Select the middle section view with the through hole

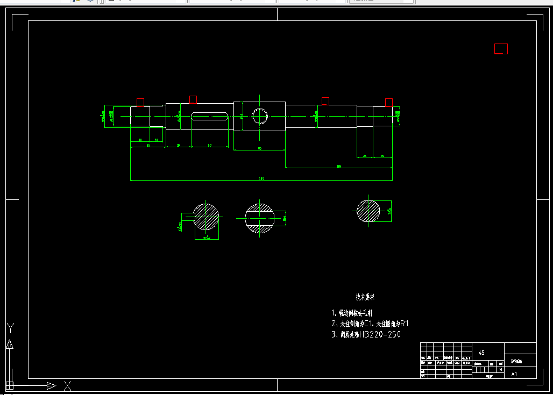[x=260, y=219]
